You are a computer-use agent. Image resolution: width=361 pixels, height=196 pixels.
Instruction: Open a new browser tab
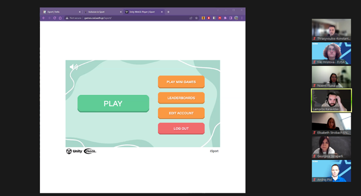(x=168, y=12)
